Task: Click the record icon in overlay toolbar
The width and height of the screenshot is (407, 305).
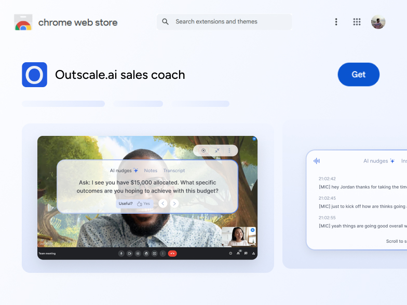Action: 203,150
